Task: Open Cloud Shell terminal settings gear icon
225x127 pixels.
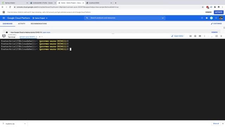Action: (195, 36)
